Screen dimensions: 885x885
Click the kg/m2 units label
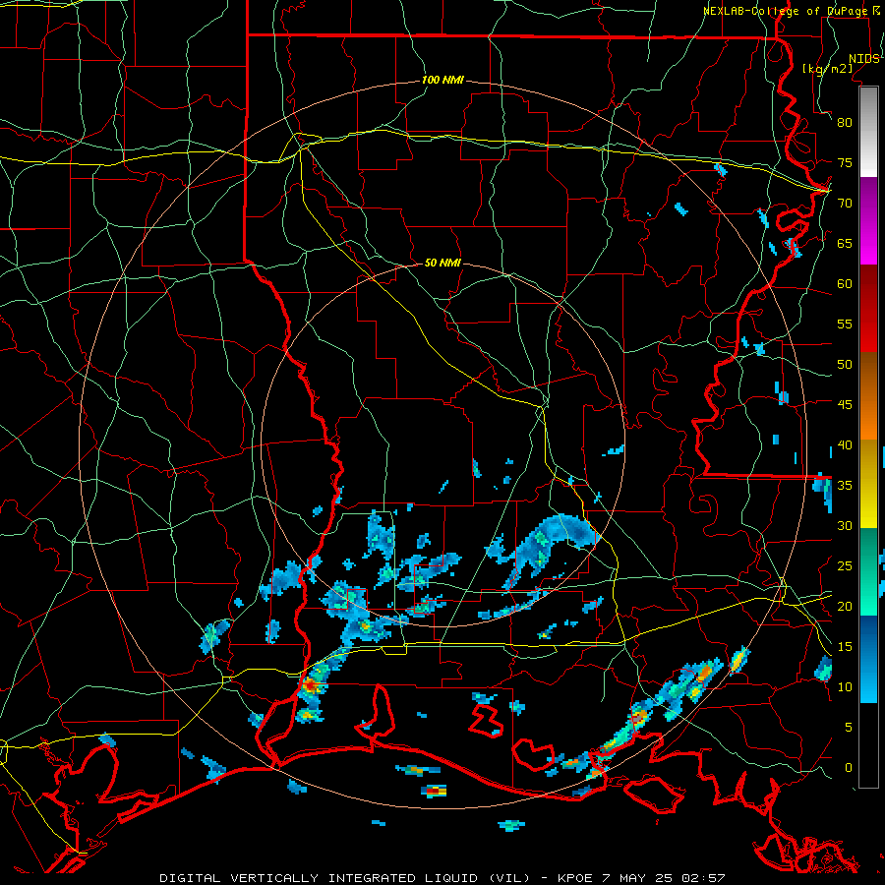coord(827,68)
